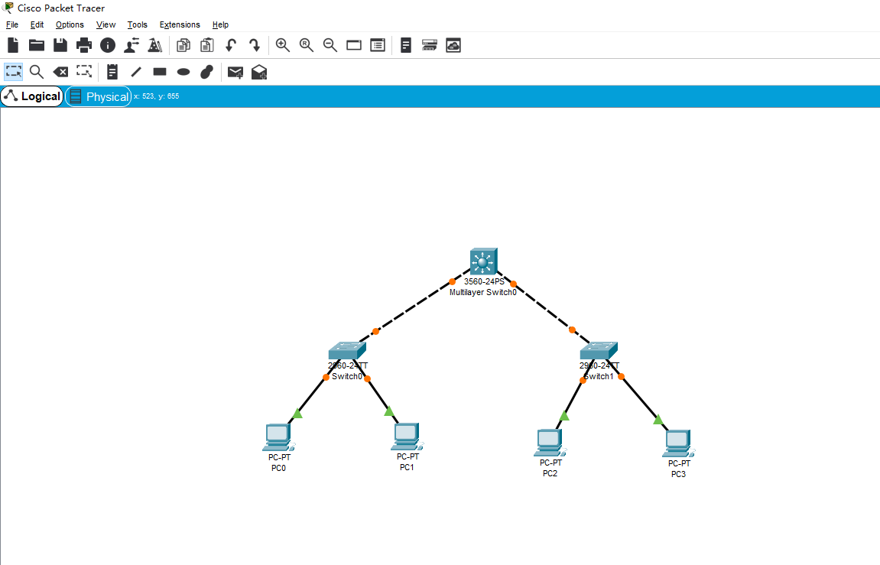880x565 pixels.
Task: Open the Options menu
Action: (70, 24)
